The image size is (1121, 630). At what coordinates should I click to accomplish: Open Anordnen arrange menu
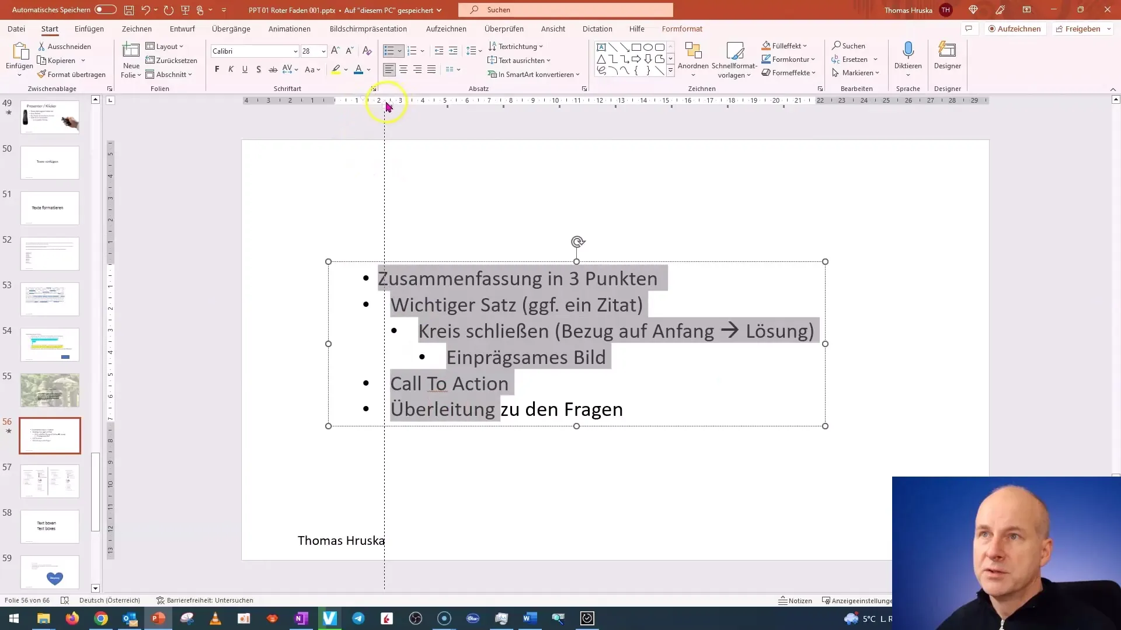click(x=693, y=60)
